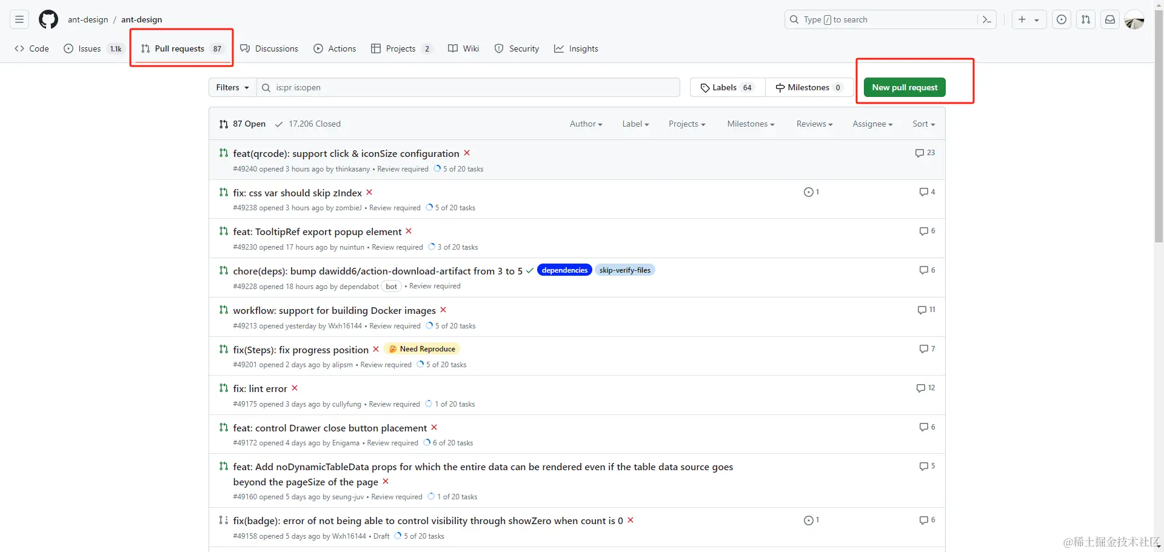The image size is (1164, 552).
Task: Click author dependabot on bump PR
Action: pyautogui.click(x=359, y=287)
